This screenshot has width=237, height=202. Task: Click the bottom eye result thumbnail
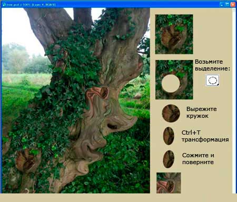tap(169, 183)
